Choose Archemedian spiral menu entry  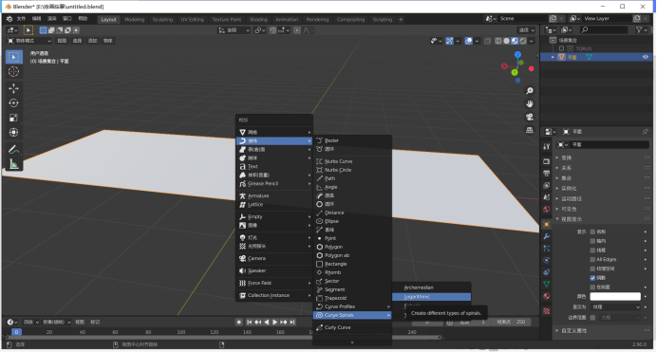pyautogui.click(x=431, y=287)
